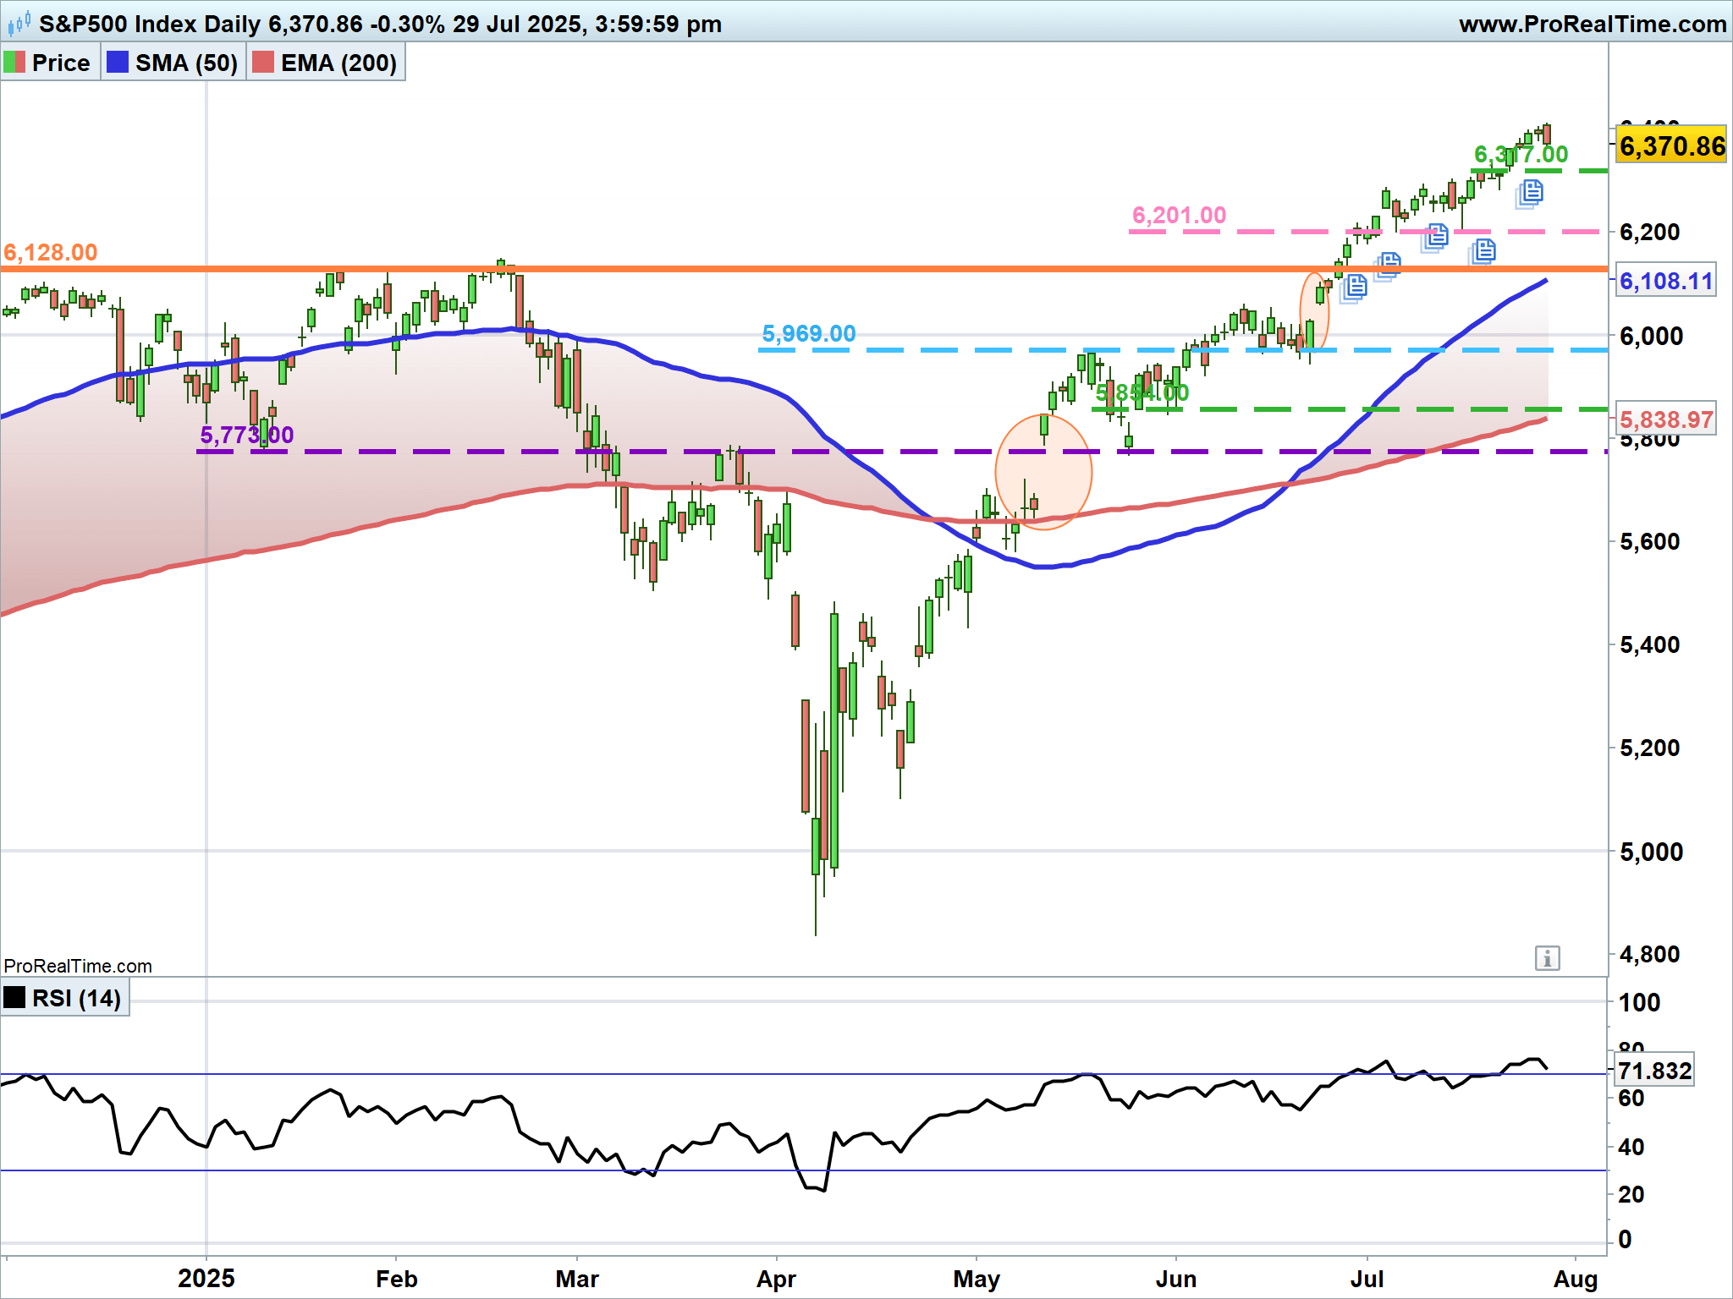Select the EMA (200) indicator label
This screenshot has width=1733, height=1299.
(x=338, y=63)
